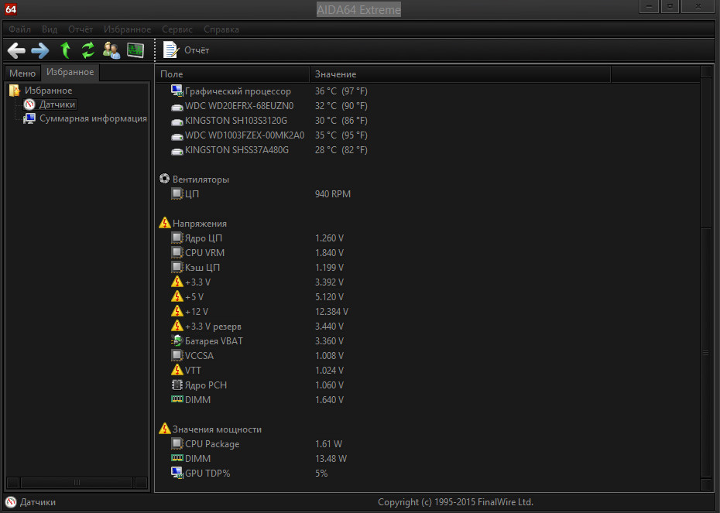The width and height of the screenshot is (720, 513).
Task: Click the Отчёт report page icon
Action: 170,50
